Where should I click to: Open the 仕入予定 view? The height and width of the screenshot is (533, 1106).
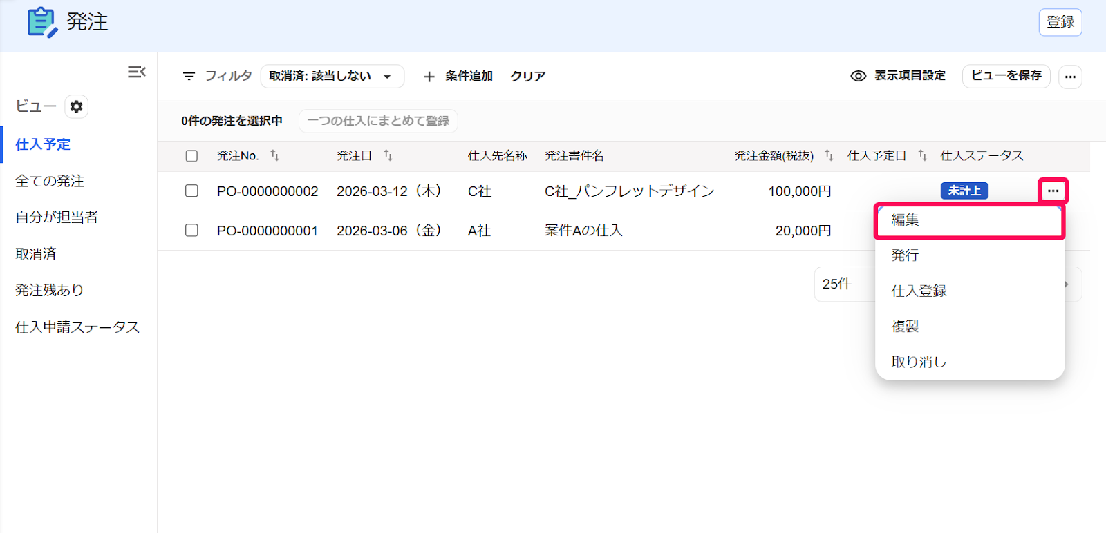pos(43,144)
